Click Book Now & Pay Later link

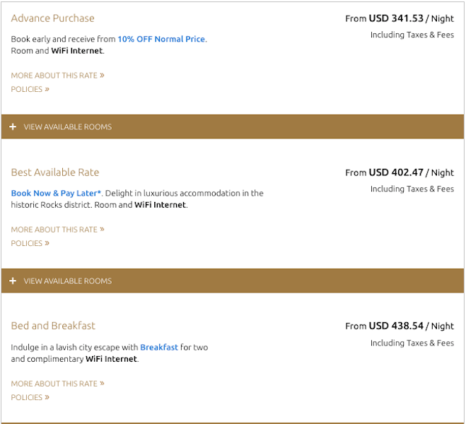click(x=57, y=193)
